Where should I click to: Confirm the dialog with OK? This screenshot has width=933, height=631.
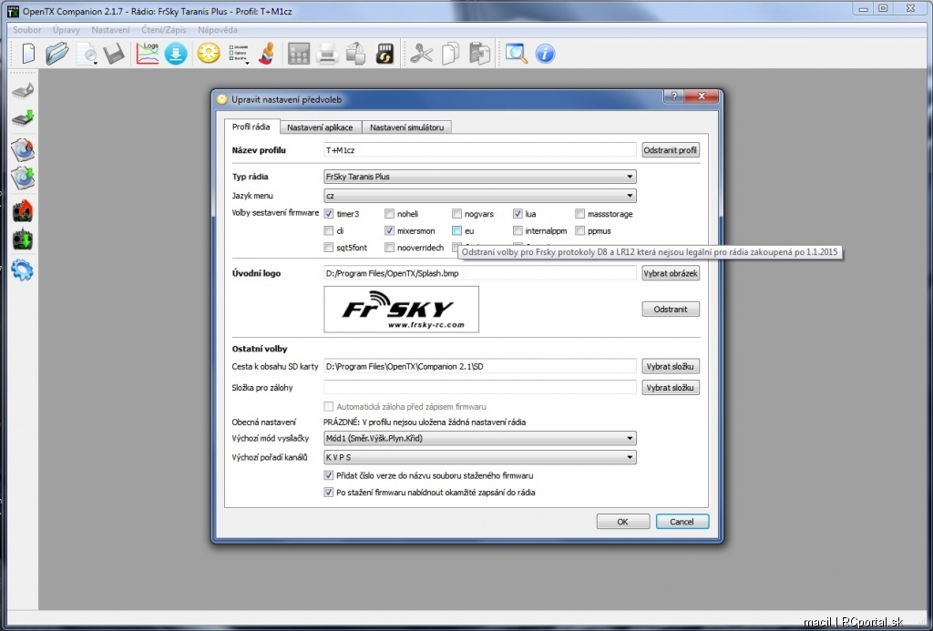[623, 522]
